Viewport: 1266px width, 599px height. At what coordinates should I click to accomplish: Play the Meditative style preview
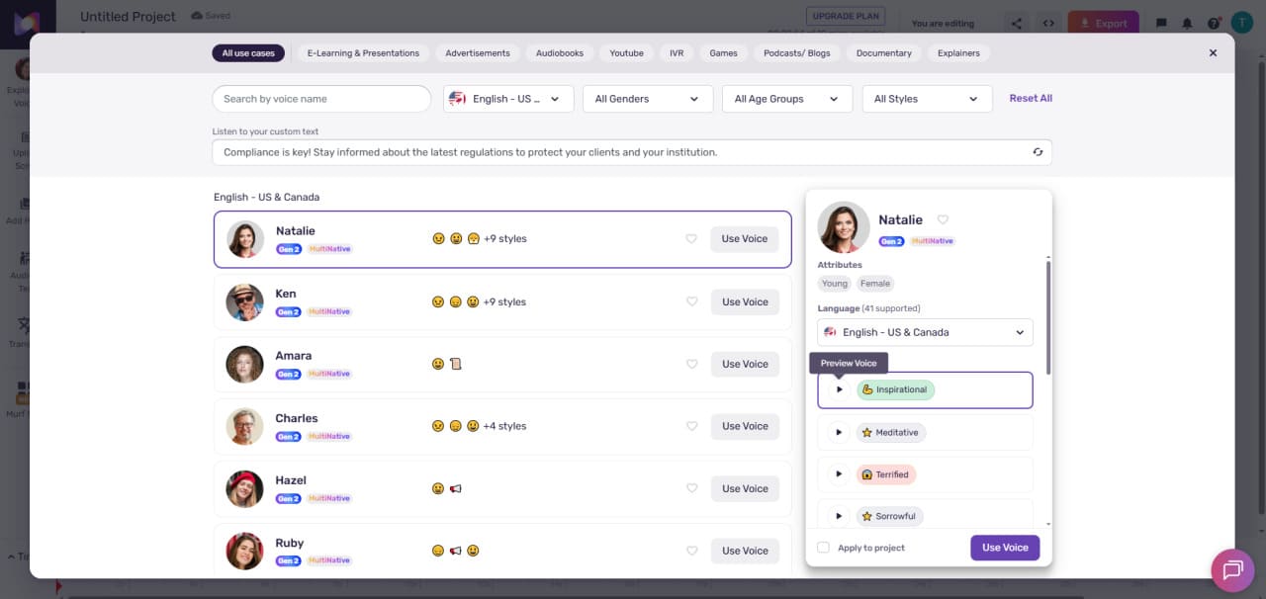pos(839,432)
